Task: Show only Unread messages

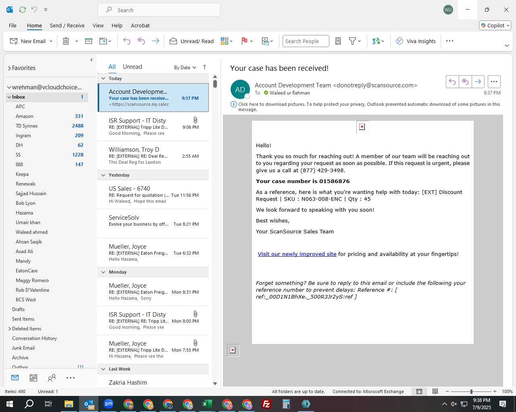Action: point(132,67)
